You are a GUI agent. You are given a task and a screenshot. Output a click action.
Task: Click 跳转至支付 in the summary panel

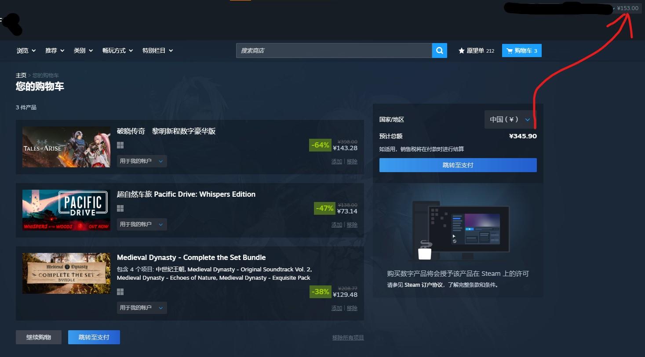tap(458, 165)
